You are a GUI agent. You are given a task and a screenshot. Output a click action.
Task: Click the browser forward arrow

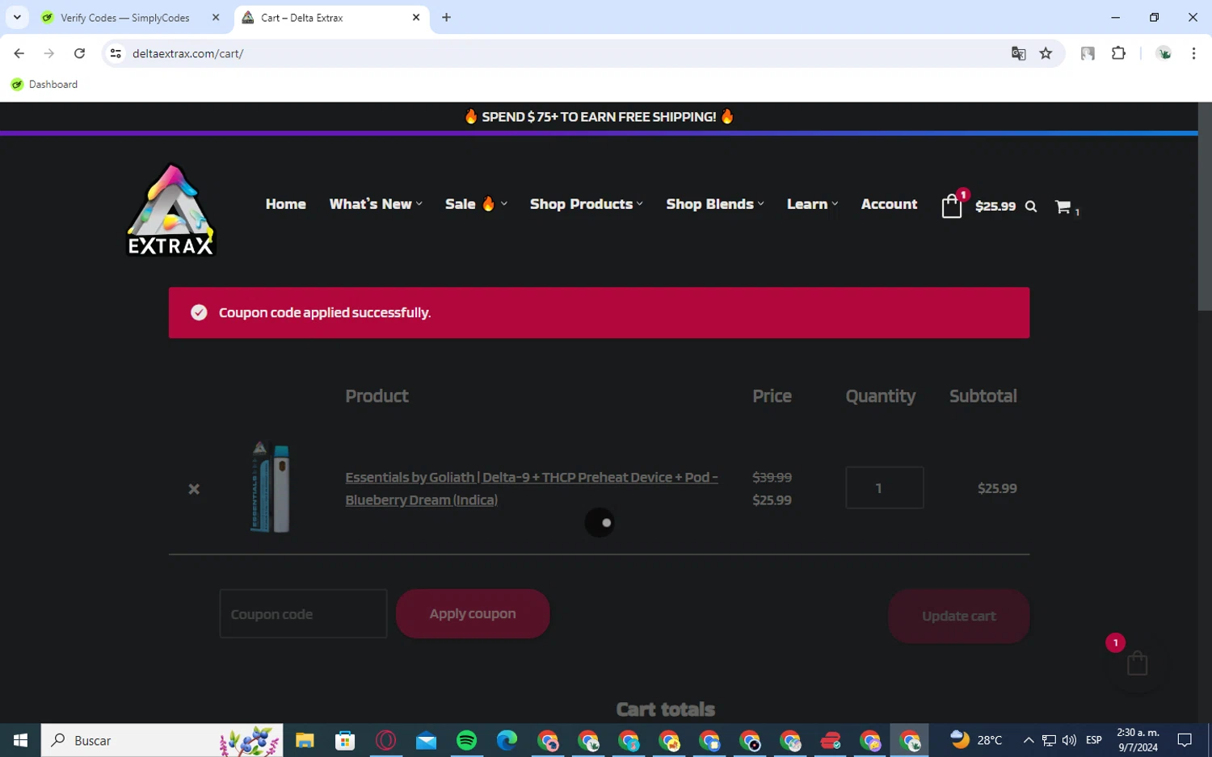[x=49, y=53]
